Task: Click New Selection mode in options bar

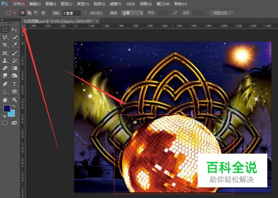Action: pyautogui.click(x=22, y=13)
